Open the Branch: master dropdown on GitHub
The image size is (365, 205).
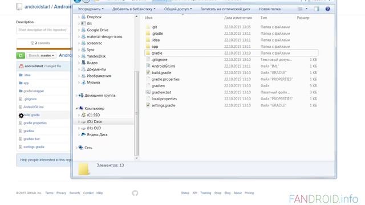pyautogui.click(x=42, y=56)
